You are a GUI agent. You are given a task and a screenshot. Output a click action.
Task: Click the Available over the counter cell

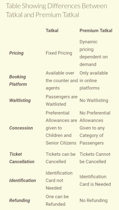click(61, 81)
